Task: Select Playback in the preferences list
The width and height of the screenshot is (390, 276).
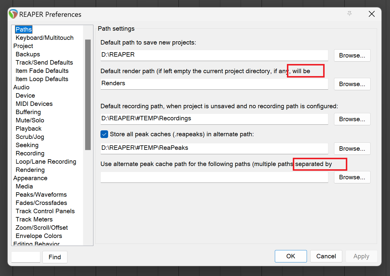Action: click(x=29, y=129)
